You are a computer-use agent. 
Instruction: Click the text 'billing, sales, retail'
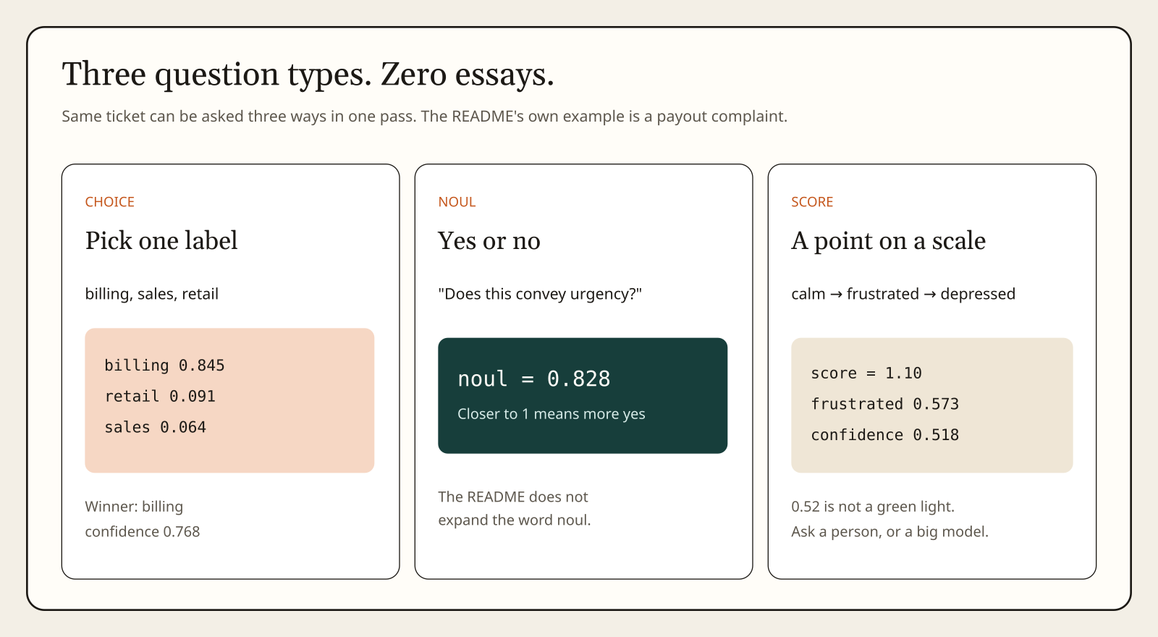[x=152, y=294]
